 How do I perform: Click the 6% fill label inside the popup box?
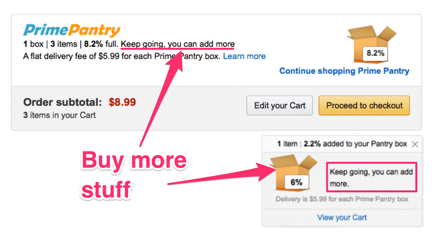pos(297,182)
